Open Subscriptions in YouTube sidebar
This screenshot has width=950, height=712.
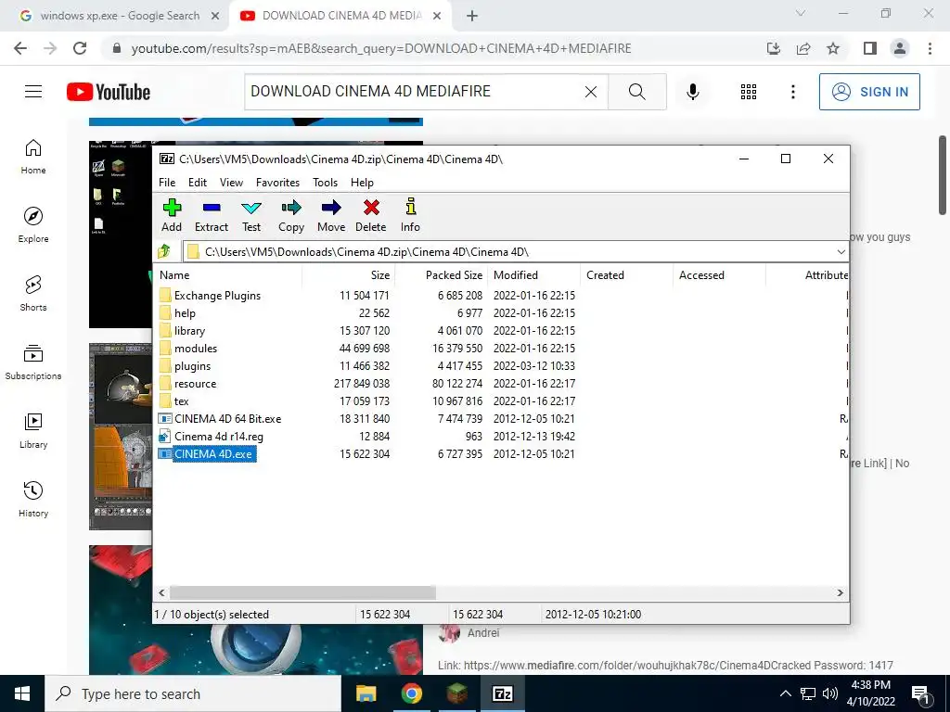tap(33, 362)
